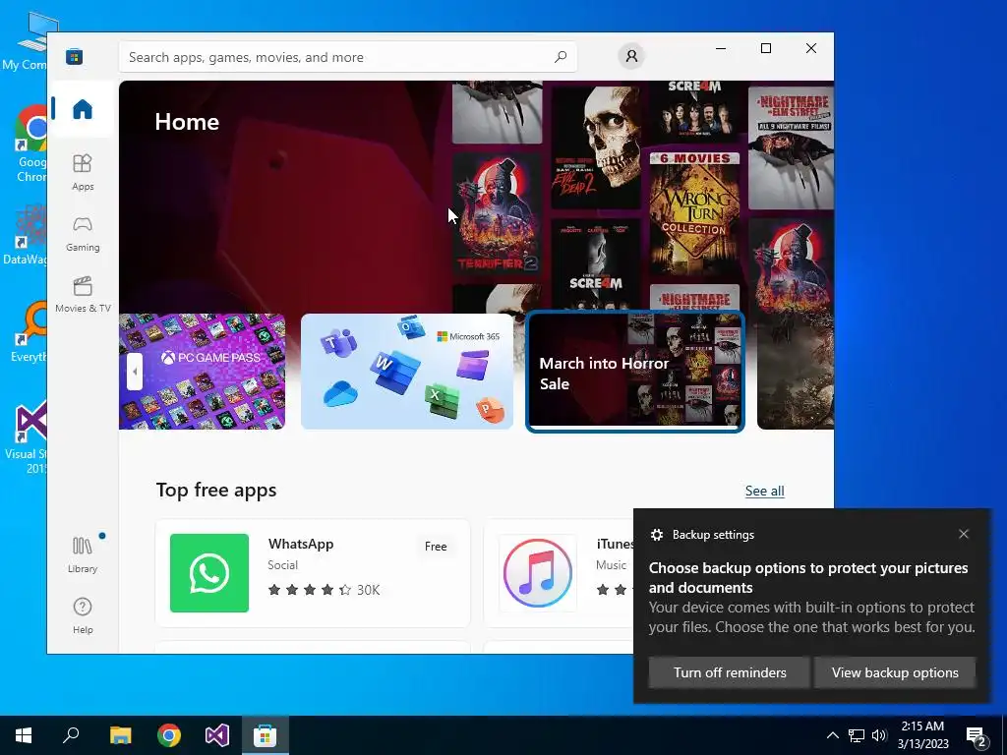
Task: Click See all for Top free apps
Action: [x=764, y=492]
